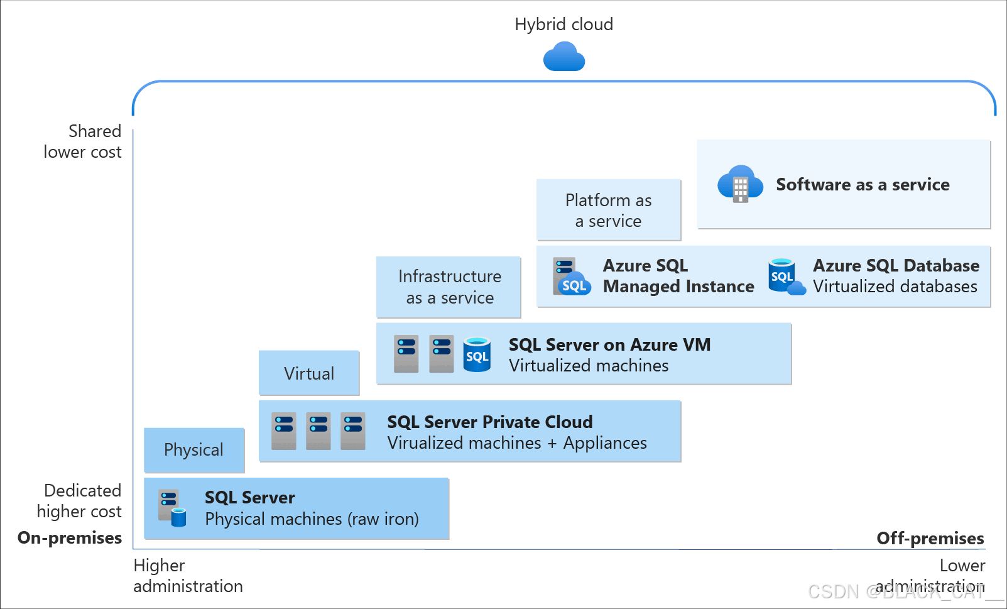The height and width of the screenshot is (609, 1007).
Task: Click the Azure SQL Managed Instance text
Action: (x=678, y=276)
